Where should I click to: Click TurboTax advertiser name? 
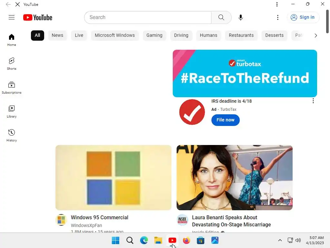228,109
